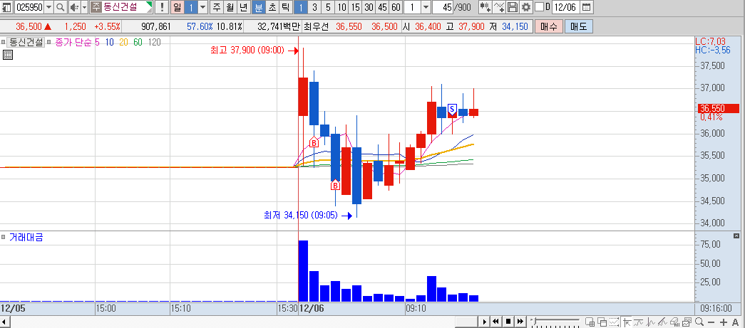This screenshot has height=328, width=745.
Task: Click the S sell marker on chart
Action: point(452,109)
